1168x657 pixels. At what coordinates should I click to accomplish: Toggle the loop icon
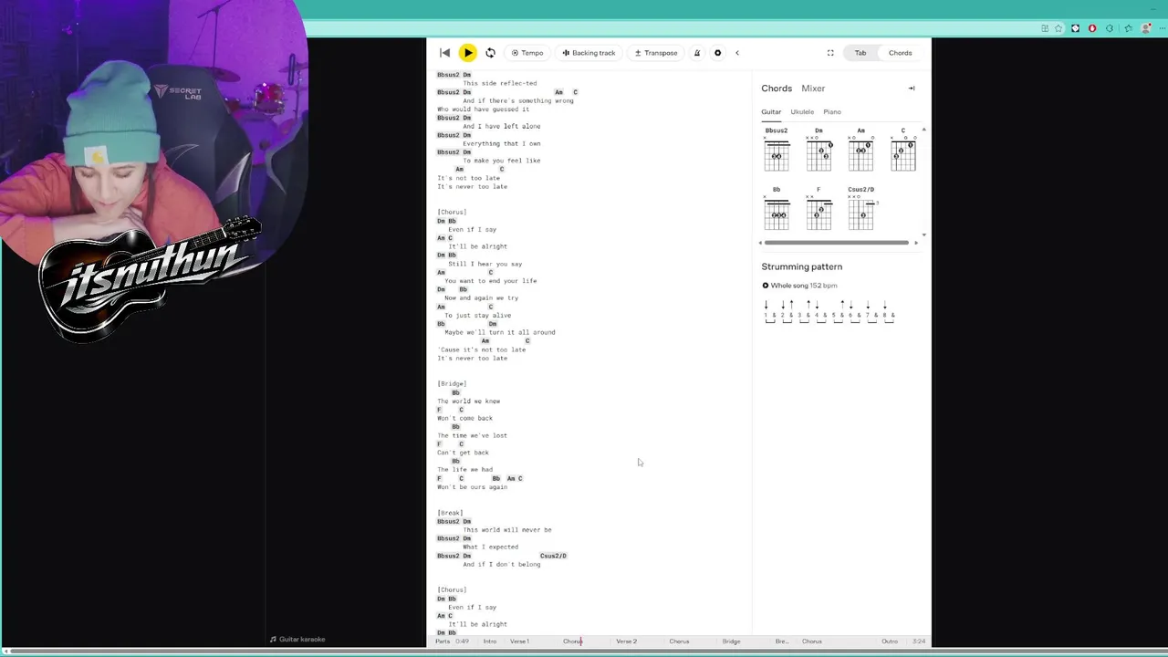coord(490,53)
